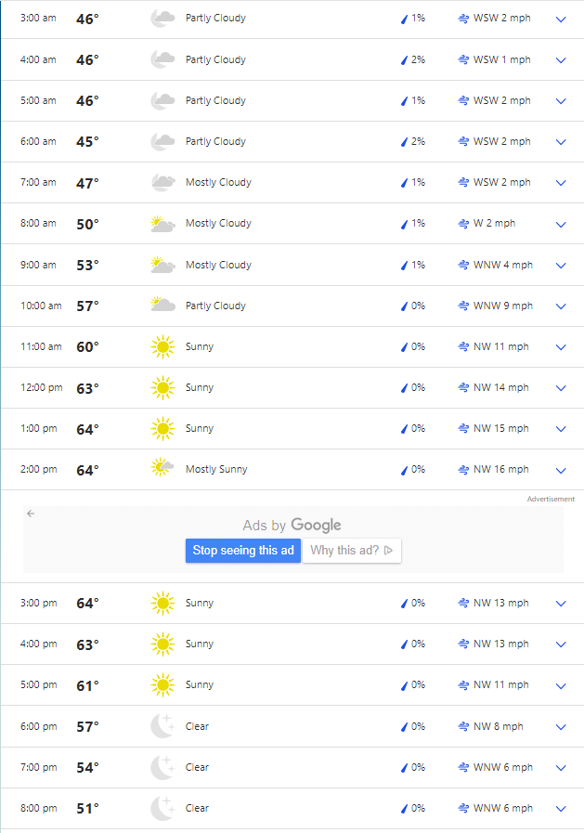The height and width of the screenshot is (833, 584).
Task: Click the Stop seeing this ad button
Action: [x=243, y=551]
